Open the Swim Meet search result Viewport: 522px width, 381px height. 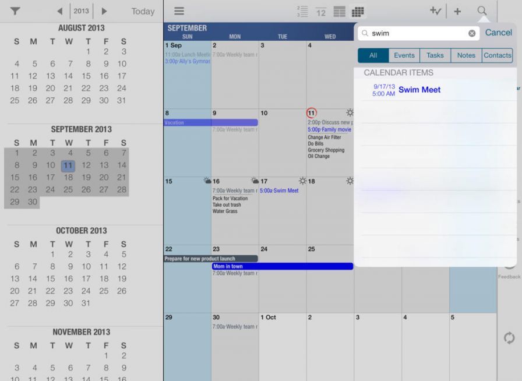pyautogui.click(x=419, y=90)
